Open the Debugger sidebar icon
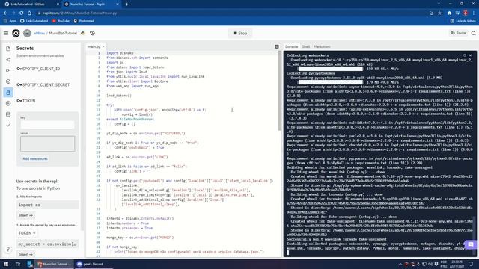This screenshot has height=269, width=479. pos(8,70)
